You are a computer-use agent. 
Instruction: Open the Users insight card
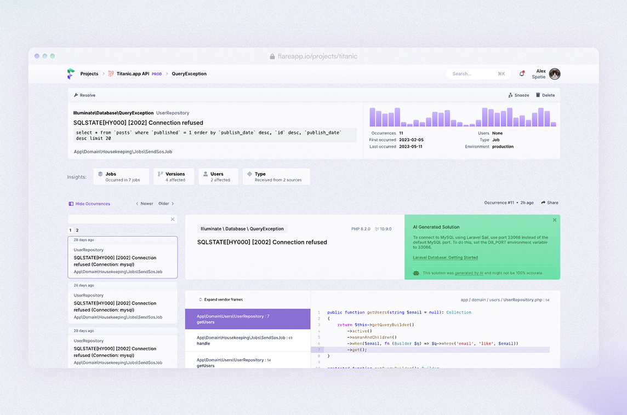tap(218, 176)
